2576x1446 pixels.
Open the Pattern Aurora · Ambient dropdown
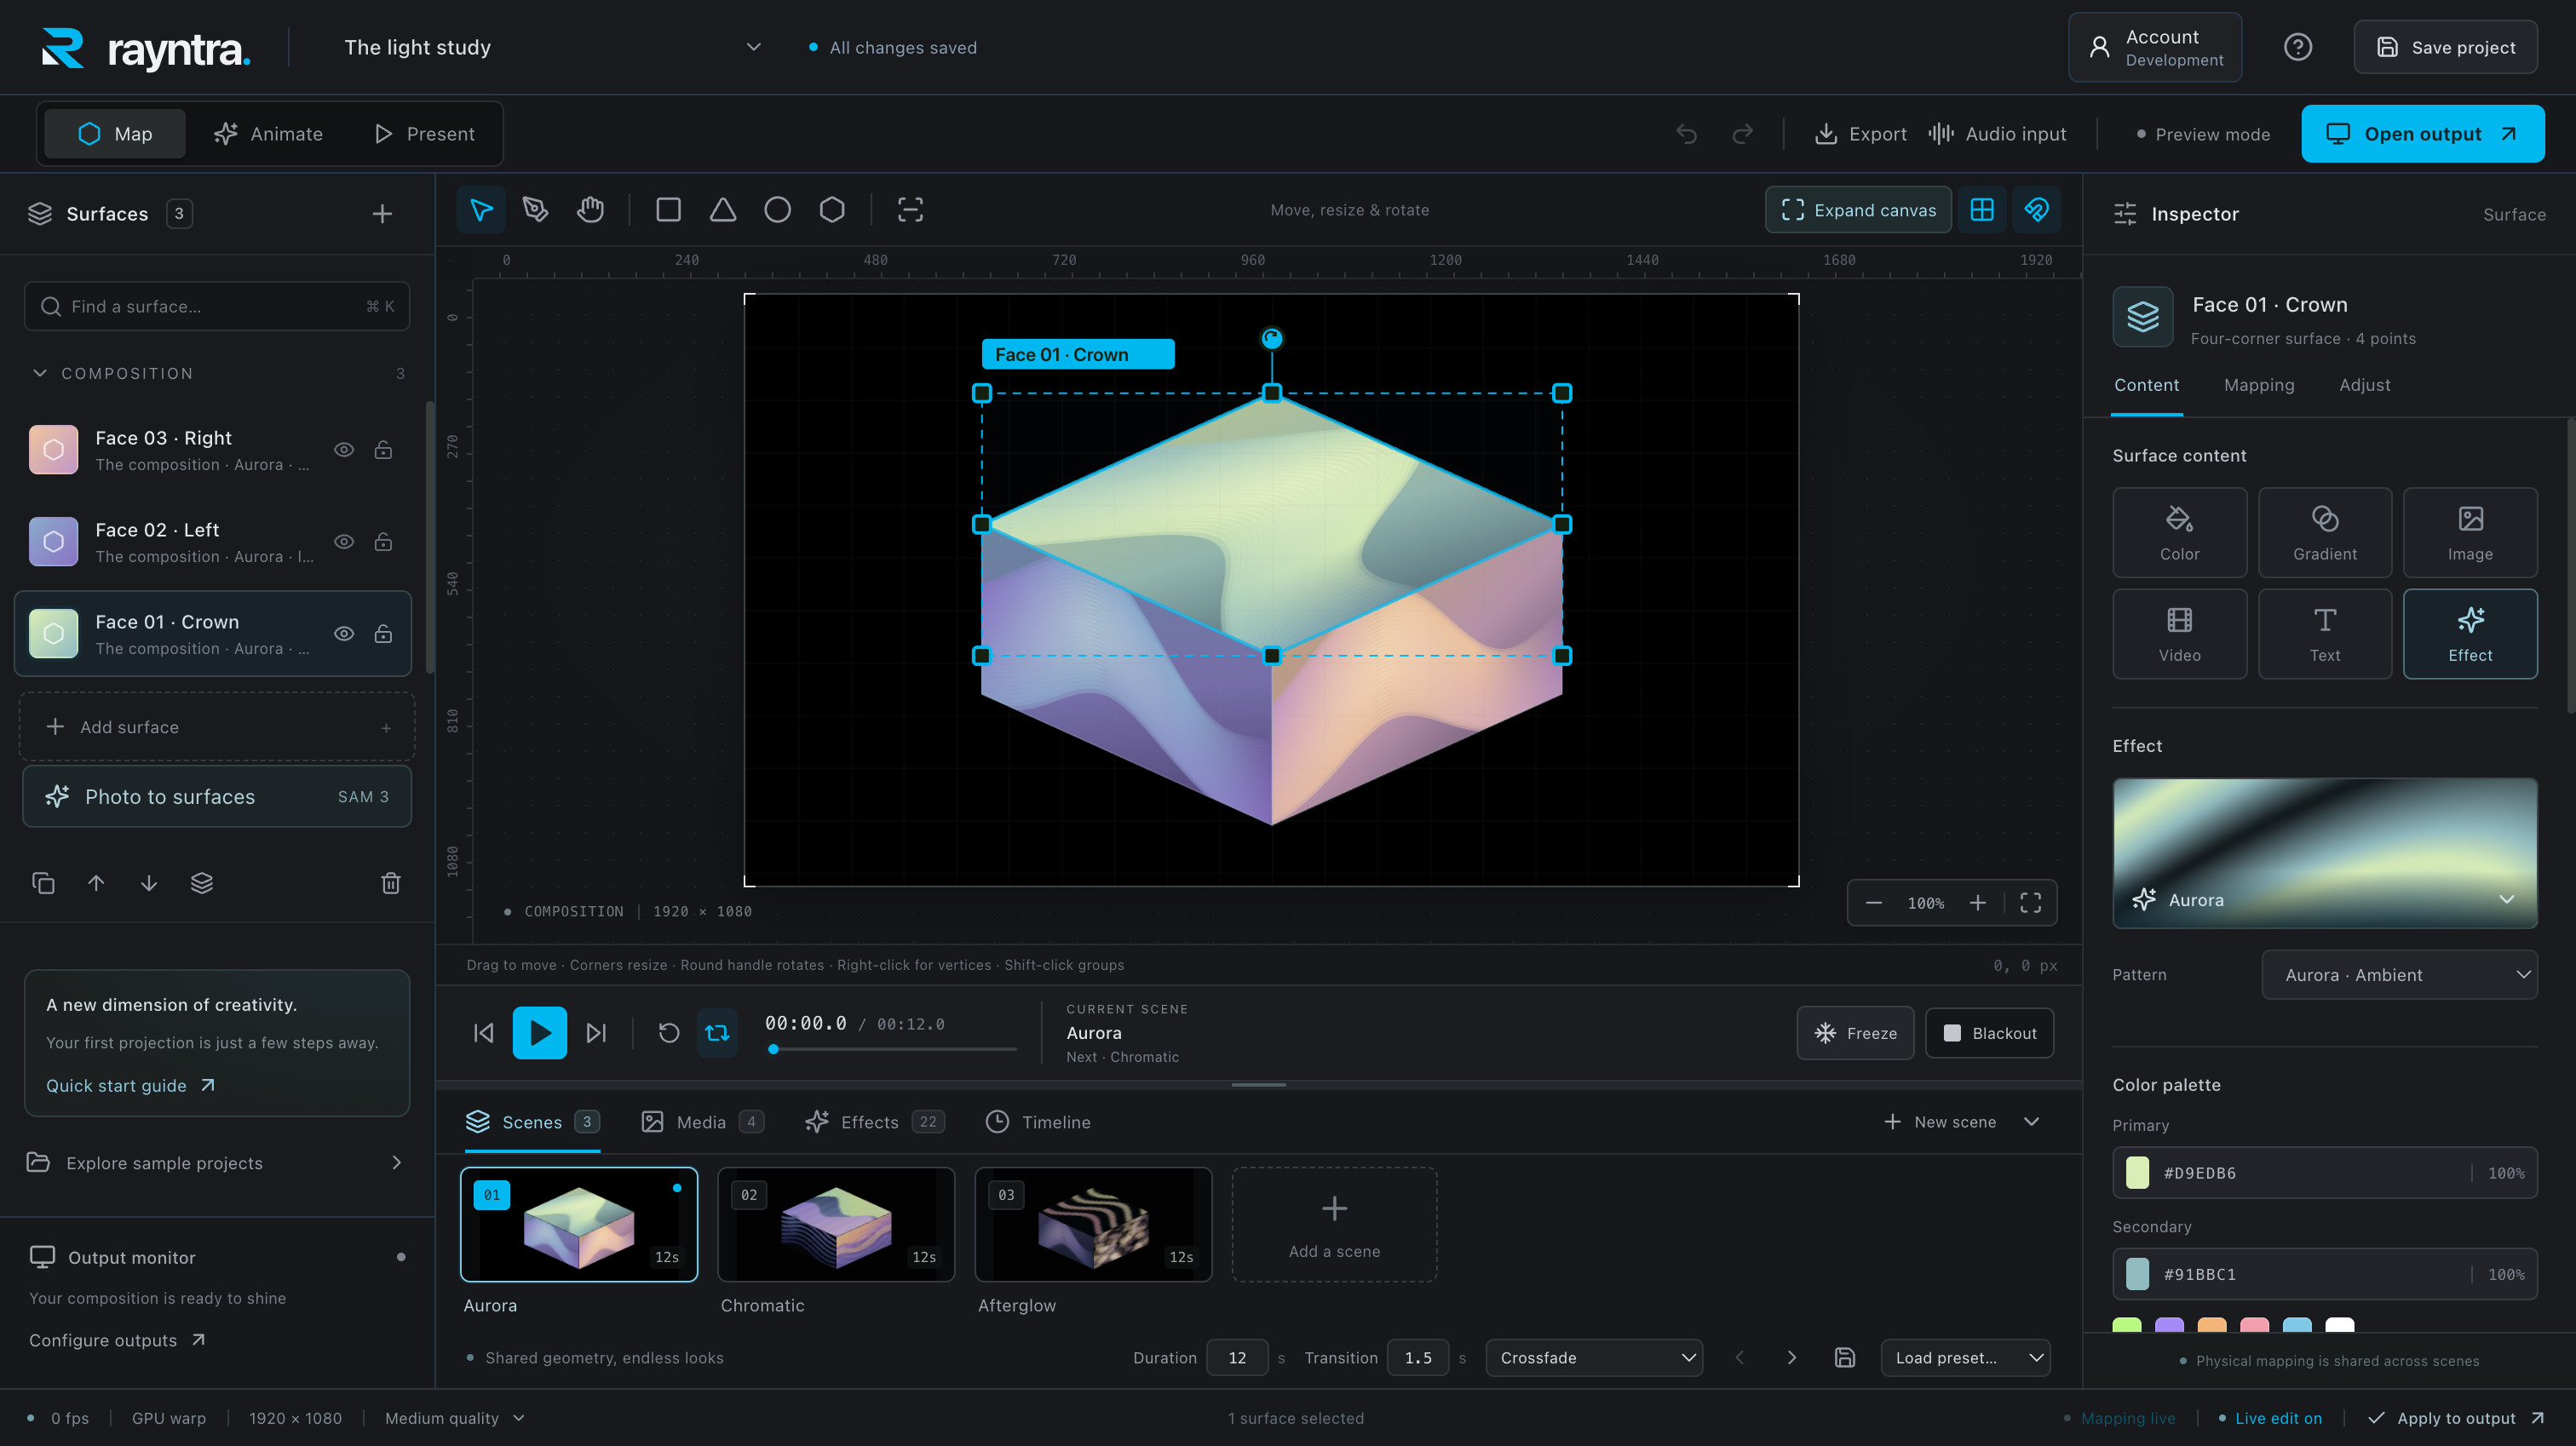pos(2400,975)
